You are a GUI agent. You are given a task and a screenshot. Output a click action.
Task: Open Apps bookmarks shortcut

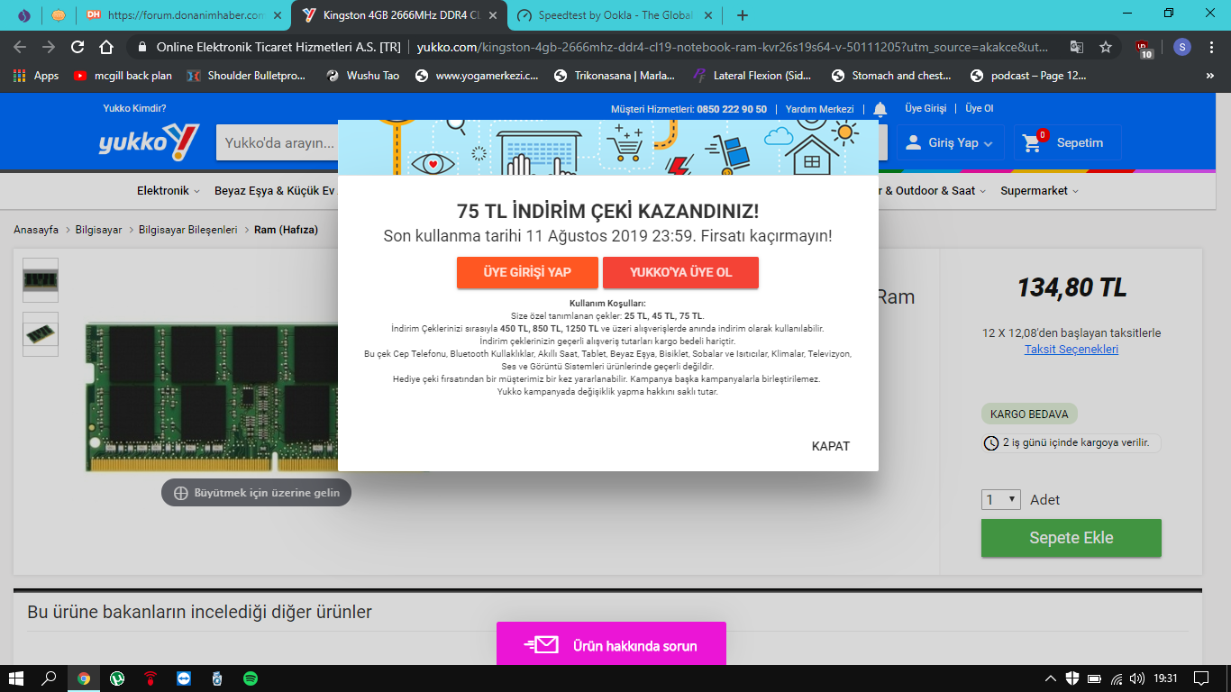click(36, 76)
